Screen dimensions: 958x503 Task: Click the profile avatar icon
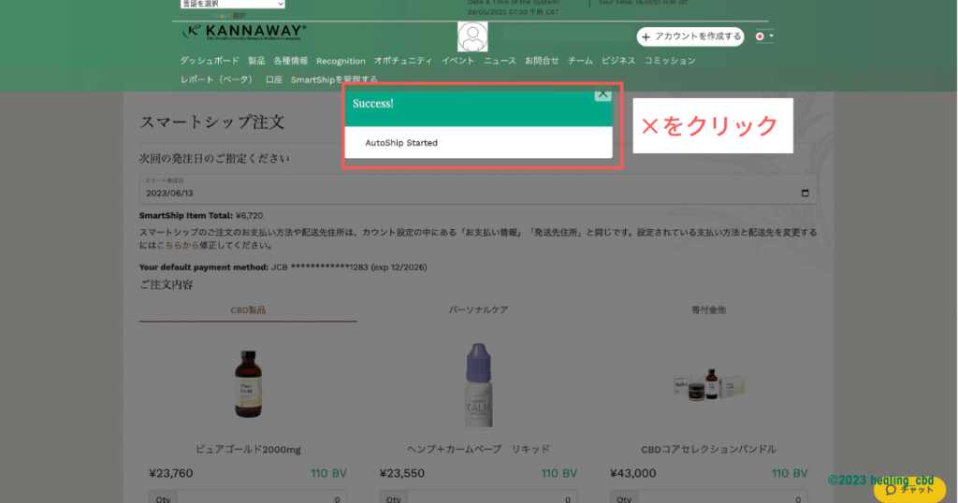(x=472, y=37)
